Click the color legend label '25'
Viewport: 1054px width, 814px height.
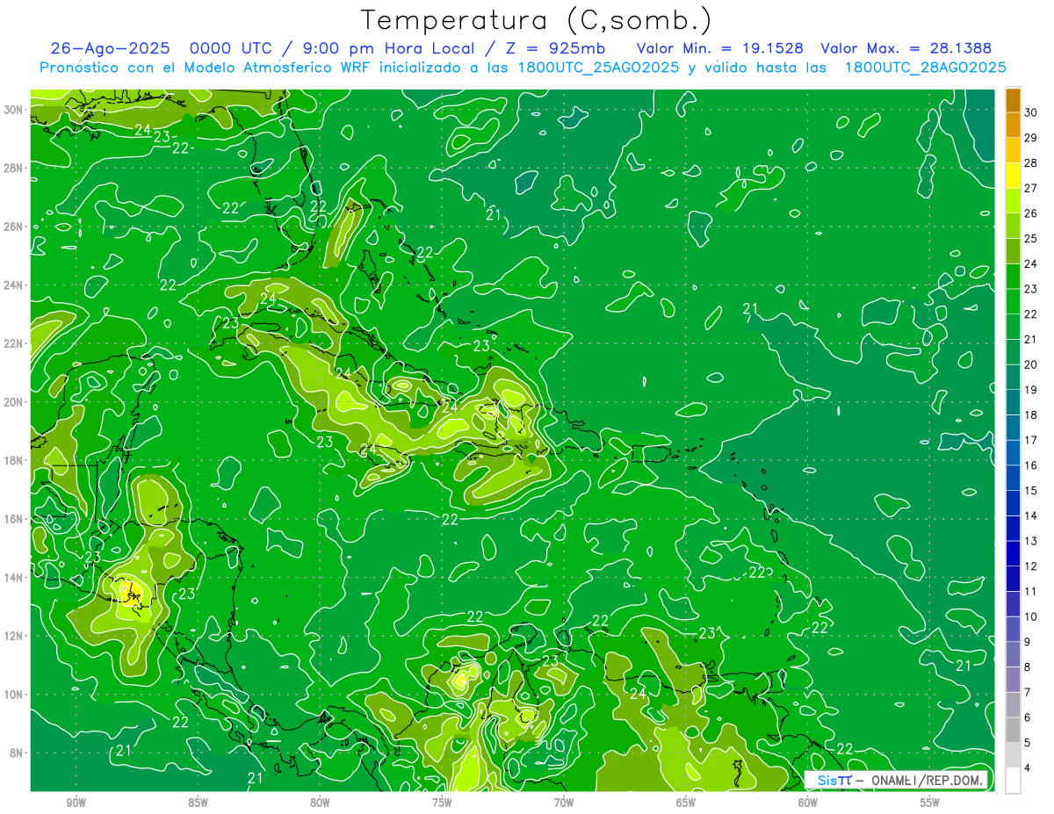1030,239
